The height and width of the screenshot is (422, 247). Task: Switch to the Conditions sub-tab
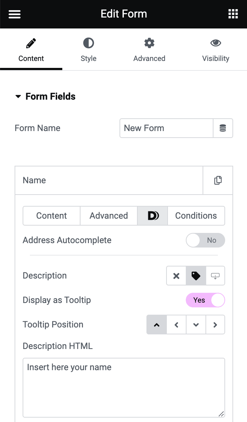click(196, 216)
